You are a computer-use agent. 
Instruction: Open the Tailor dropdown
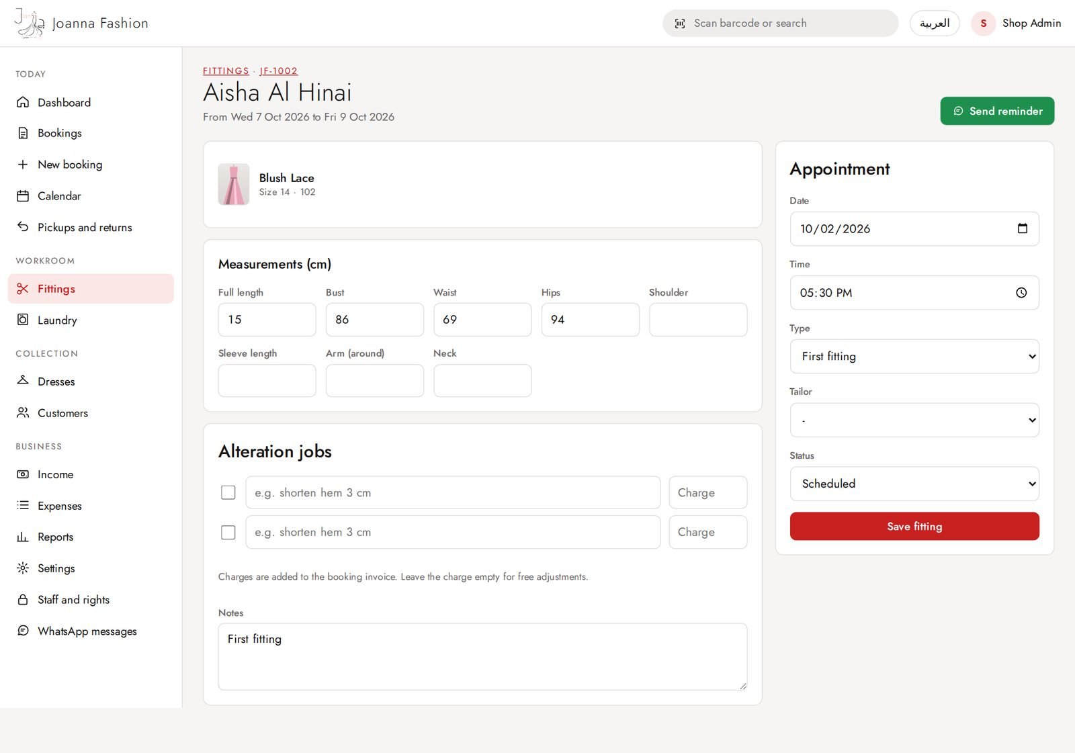tap(914, 420)
